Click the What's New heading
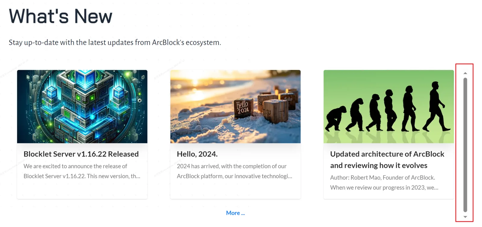Image resolution: width=482 pixels, height=227 pixels. click(x=61, y=16)
